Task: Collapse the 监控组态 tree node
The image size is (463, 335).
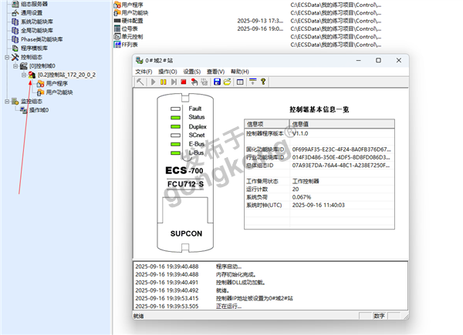Action: pos(7,102)
